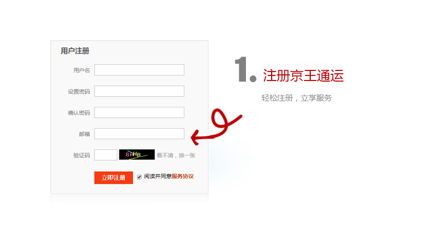
Task: Click the red curly arrow graphic
Action: (x=217, y=127)
